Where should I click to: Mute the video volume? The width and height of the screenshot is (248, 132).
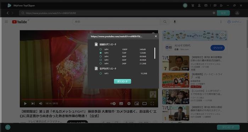tap(41, 103)
